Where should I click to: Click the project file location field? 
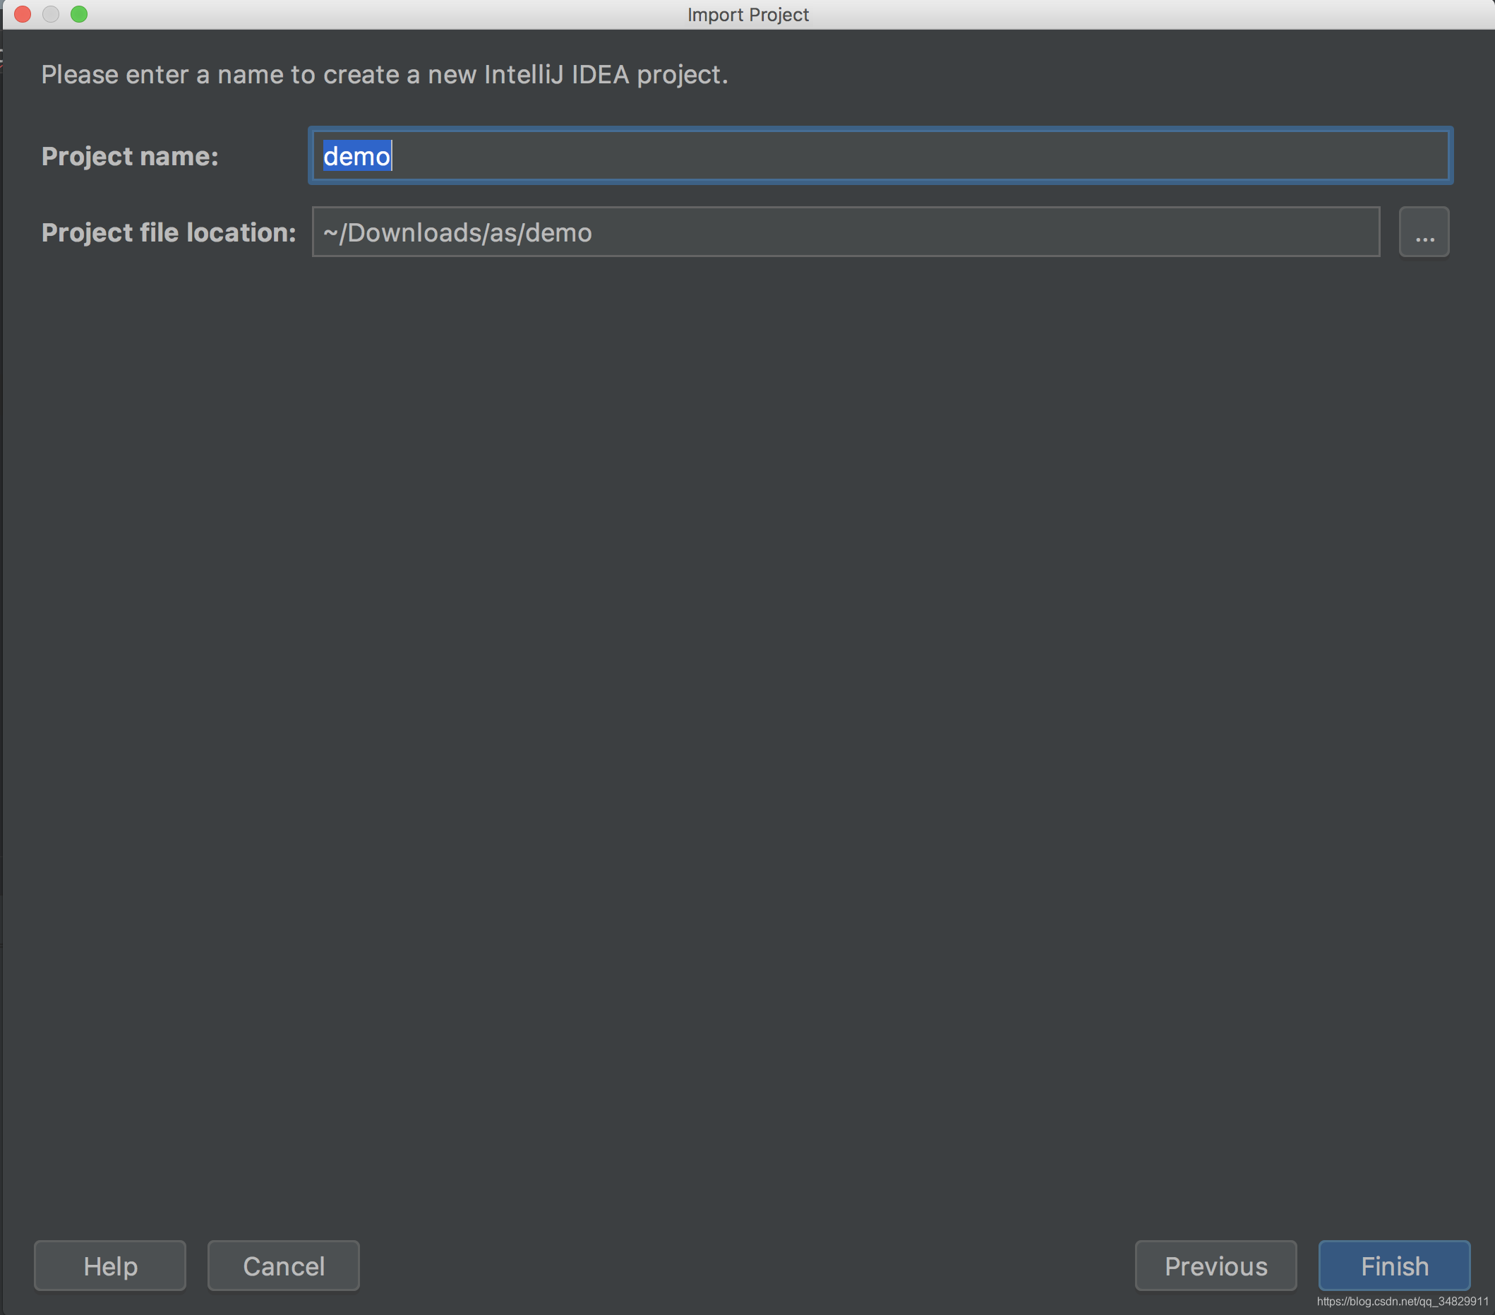point(844,232)
